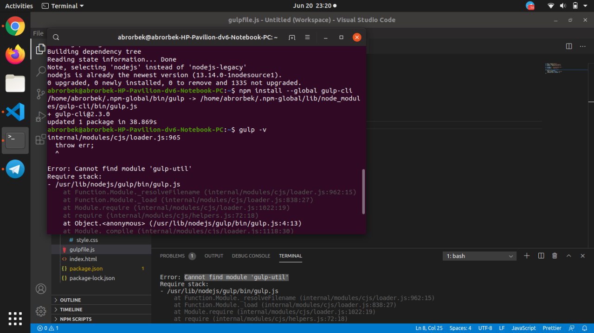Open the Files manager in the dock
The image size is (594, 333).
click(15, 84)
